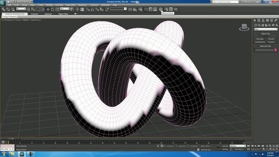Image resolution: width=279 pixels, height=157 pixels.
Task: Activate the Select and Scale tool
Action: coord(57,9)
